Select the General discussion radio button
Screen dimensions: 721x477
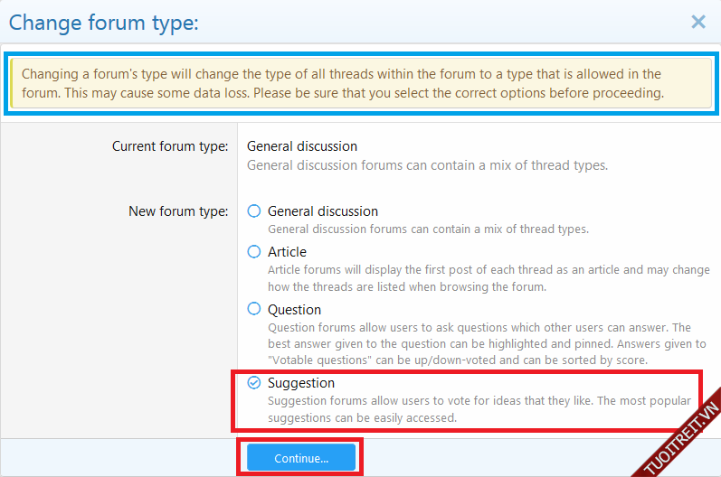254,211
